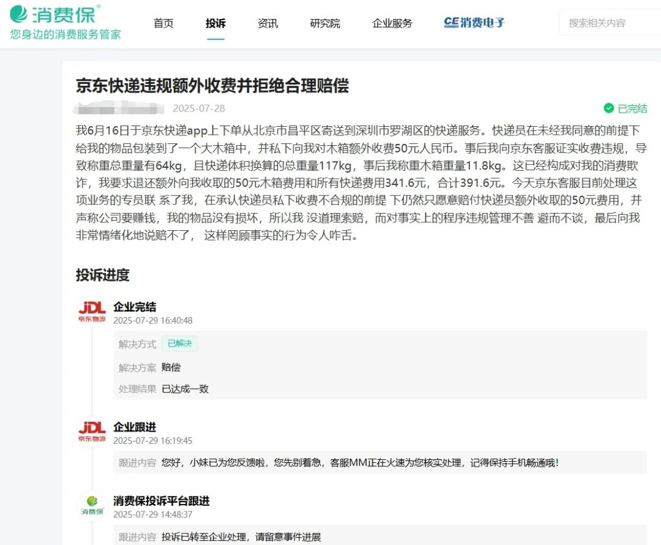Viewport: 661px width, 545px height.
Task: Click the 已完结 status label
Action: (632, 108)
